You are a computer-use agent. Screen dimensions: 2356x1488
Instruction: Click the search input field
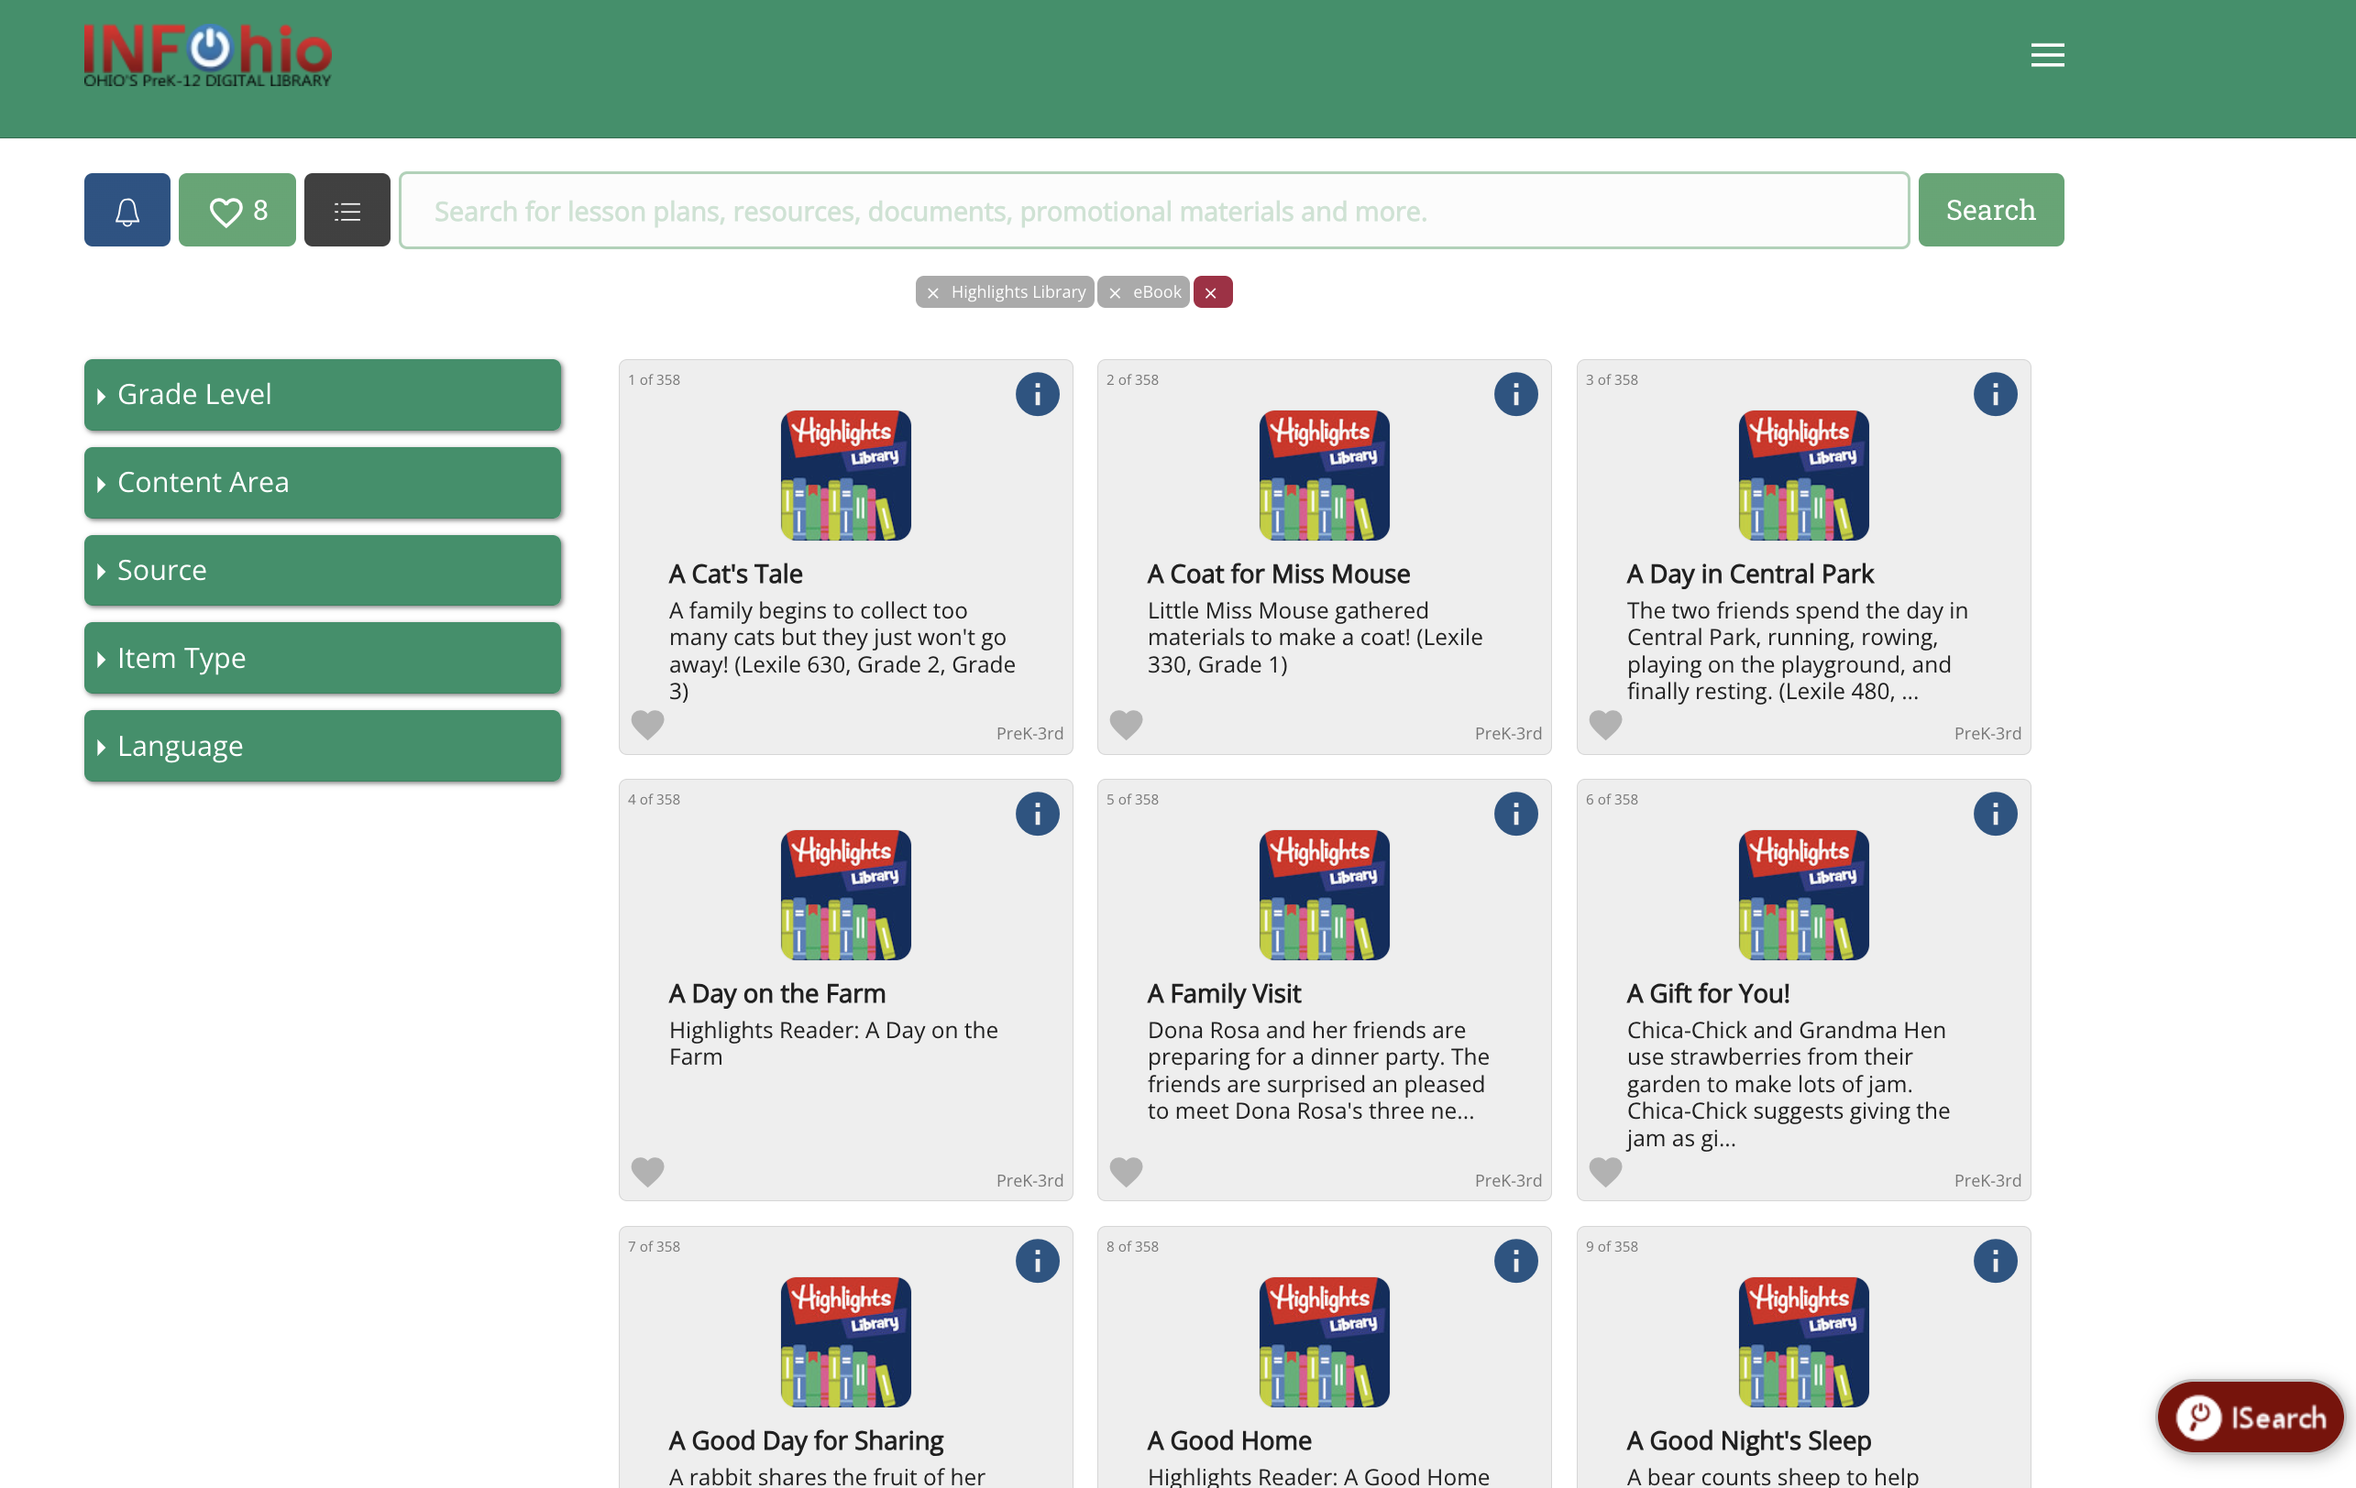click(1153, 210)
